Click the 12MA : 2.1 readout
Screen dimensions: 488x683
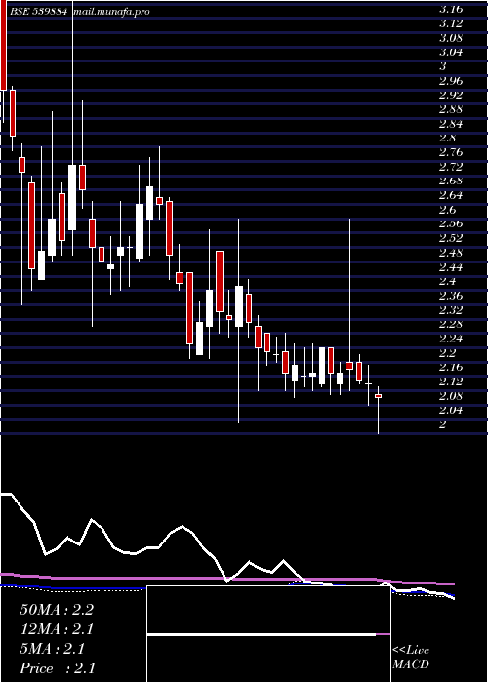click(57, 629)
